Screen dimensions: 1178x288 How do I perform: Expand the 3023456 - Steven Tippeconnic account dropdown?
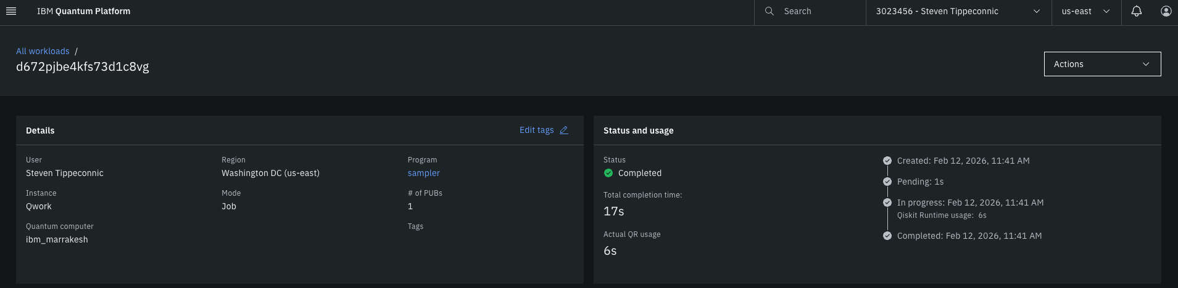[958, 11]
